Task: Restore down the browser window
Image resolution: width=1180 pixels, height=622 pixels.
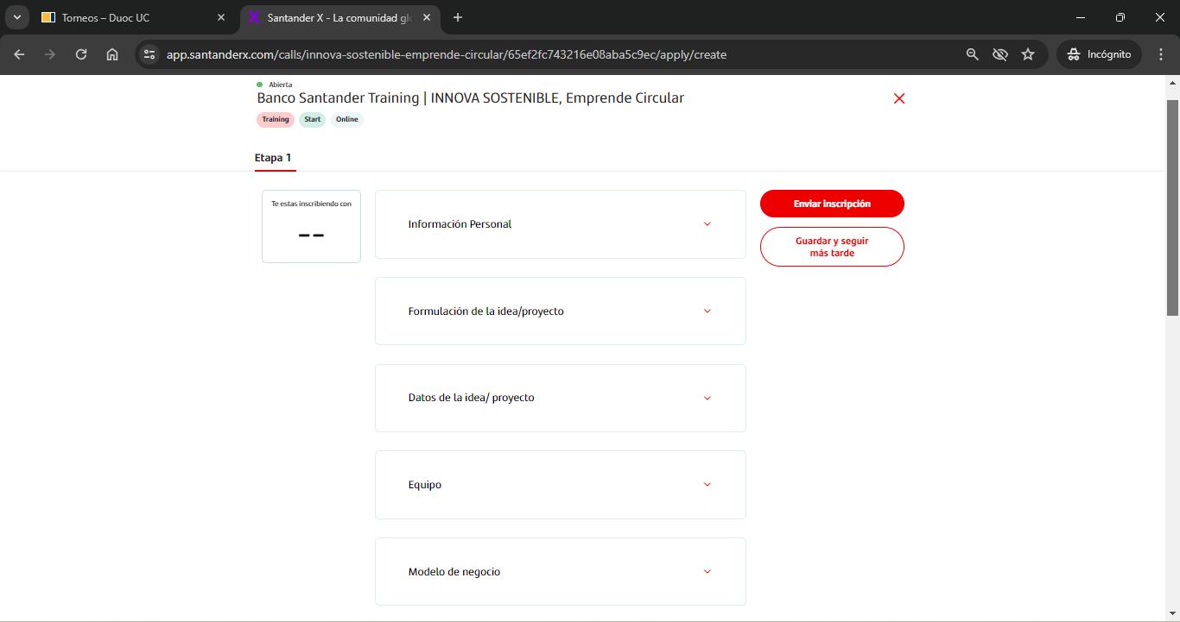Action: tap(1120, 17)
